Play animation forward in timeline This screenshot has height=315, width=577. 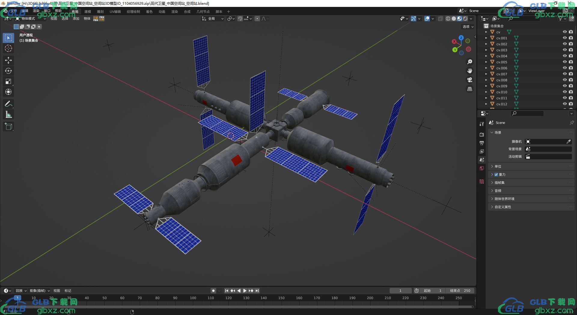245,290
